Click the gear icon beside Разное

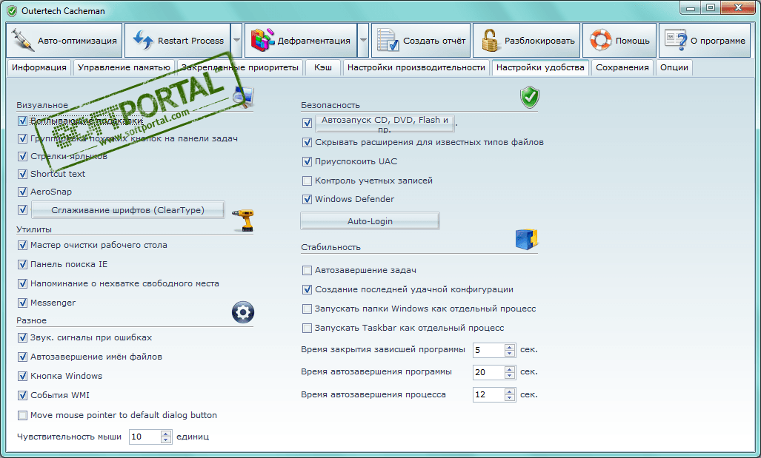pos(242,312)
